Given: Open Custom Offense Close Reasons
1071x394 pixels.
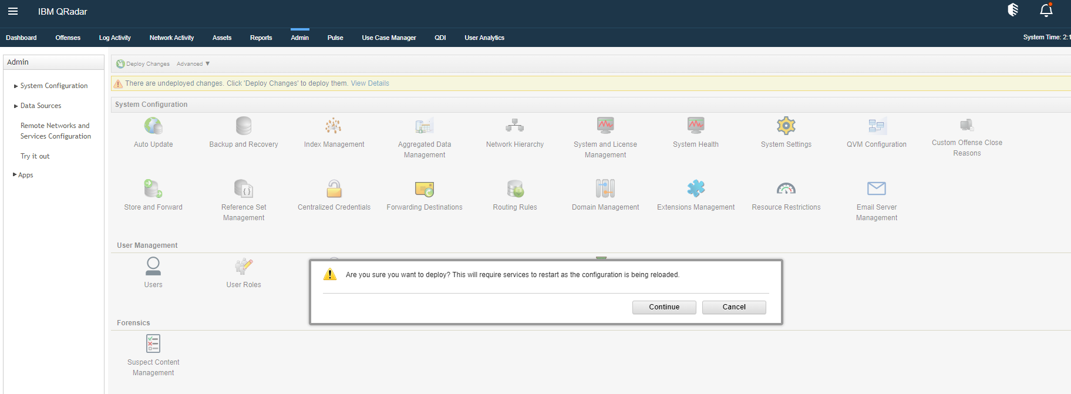Looking at the screenshot, I should [967, 124].
